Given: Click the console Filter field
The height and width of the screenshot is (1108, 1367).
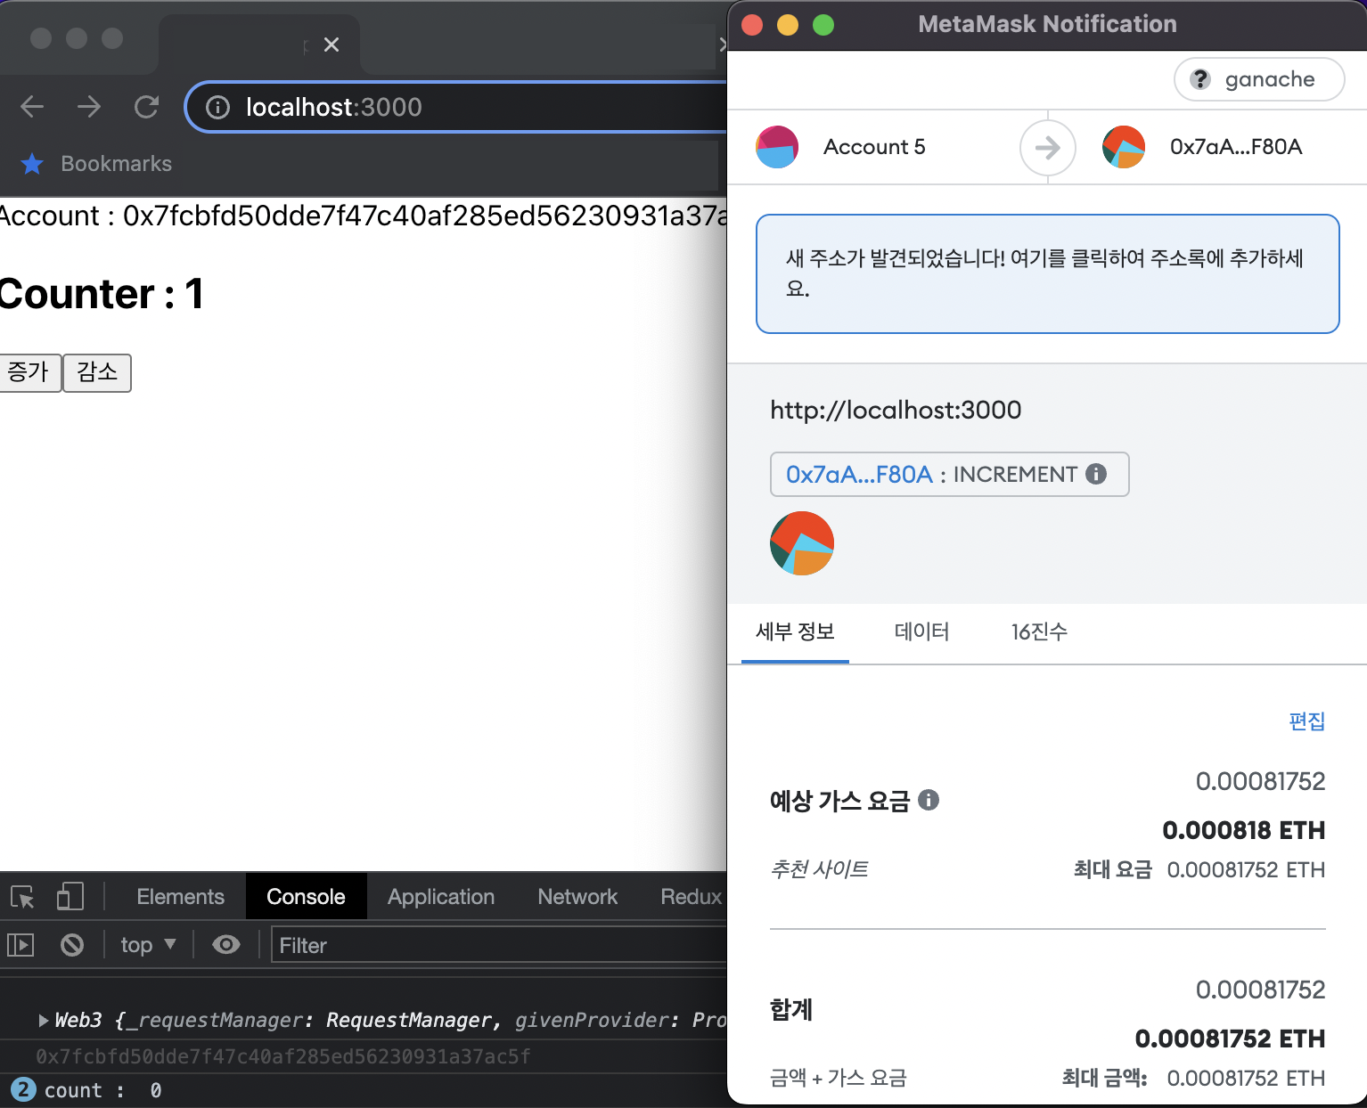Looking at the screenshot, I should pyautogui.click(x=499, y=945).
